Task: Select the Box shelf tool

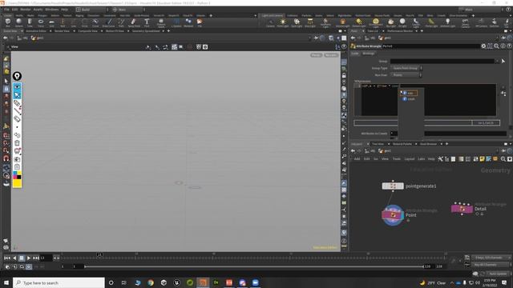Action: pos(7,22)
